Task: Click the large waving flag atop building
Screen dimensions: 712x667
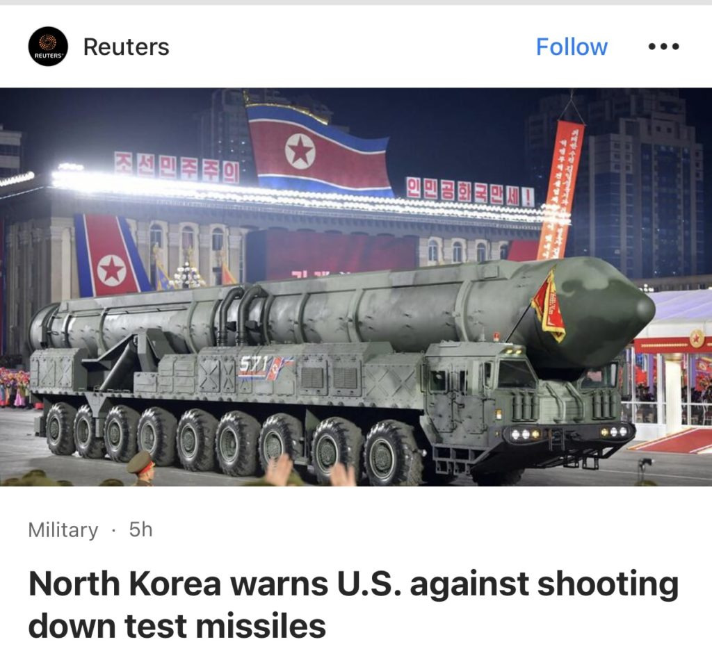Action: point(317,149)
